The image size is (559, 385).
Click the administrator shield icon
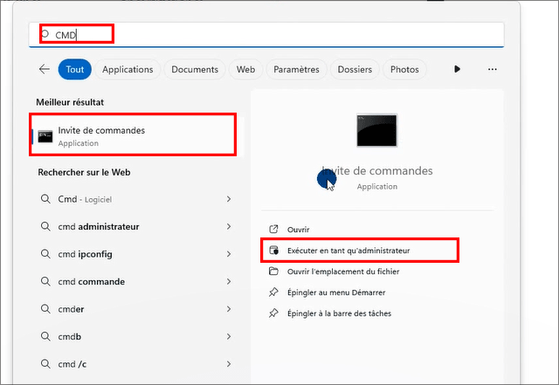click(x=273, y=250)
